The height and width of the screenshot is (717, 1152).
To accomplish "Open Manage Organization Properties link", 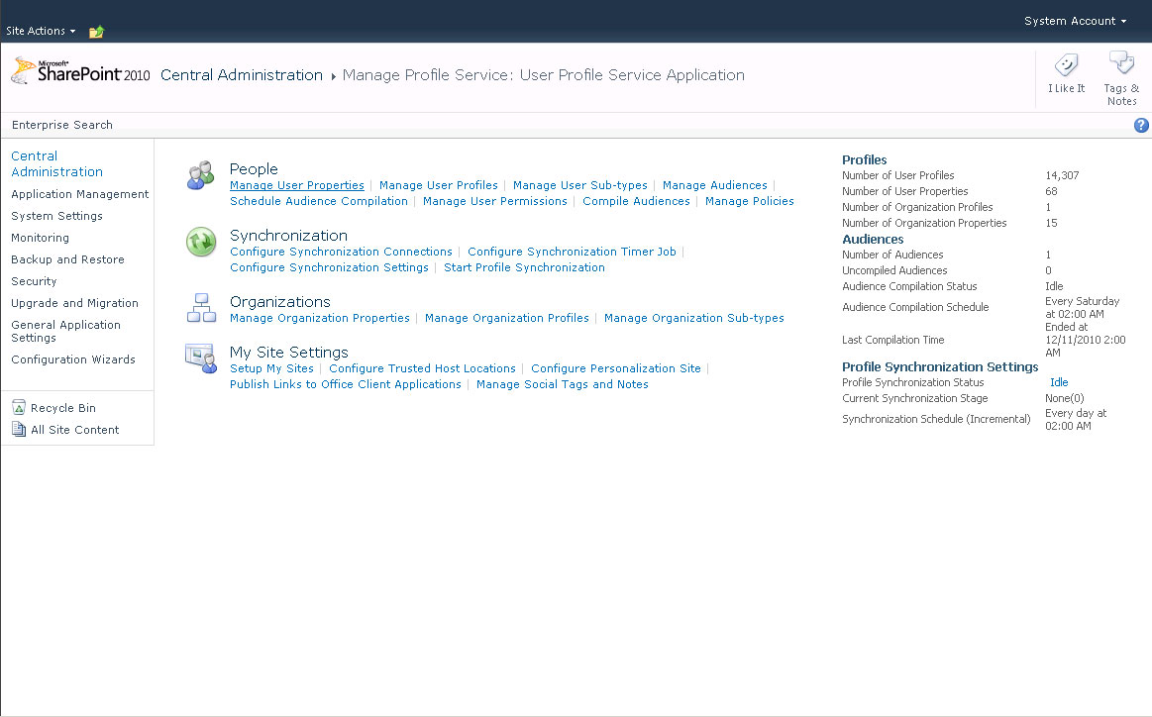I will tap(320, 318).
